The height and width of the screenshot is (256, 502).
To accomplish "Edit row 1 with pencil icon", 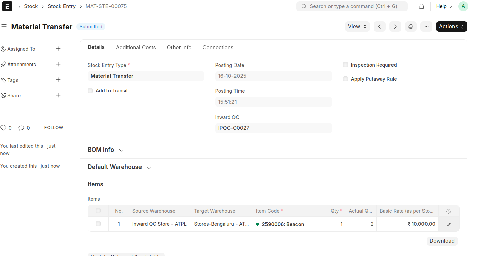I will (x=448, y=224).
